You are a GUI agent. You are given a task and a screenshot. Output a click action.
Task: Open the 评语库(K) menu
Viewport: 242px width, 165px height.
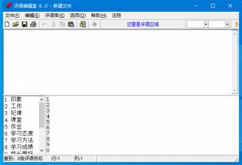coord(54,15)
